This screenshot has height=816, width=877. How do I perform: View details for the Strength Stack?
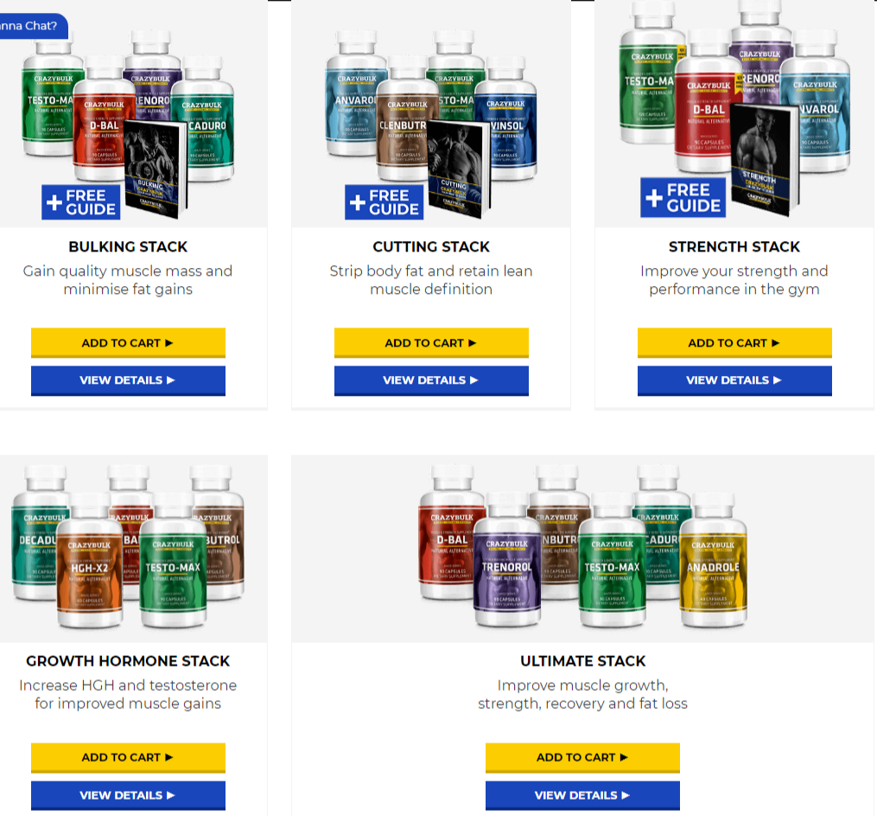pyautogui.click(x=734, y=380)
